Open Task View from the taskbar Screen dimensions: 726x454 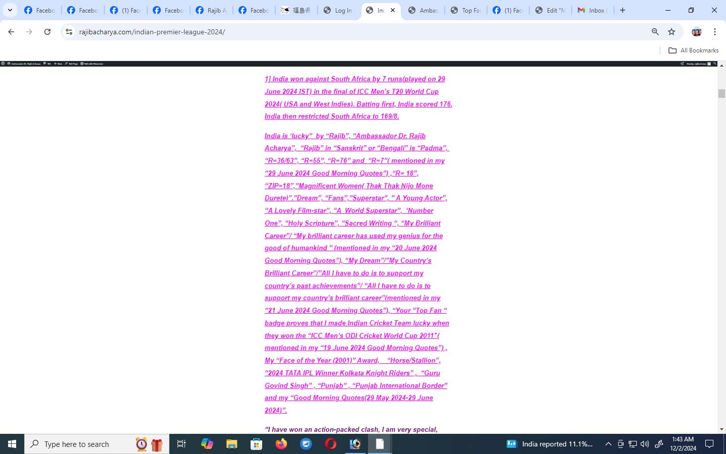click(x=181, y=444)
